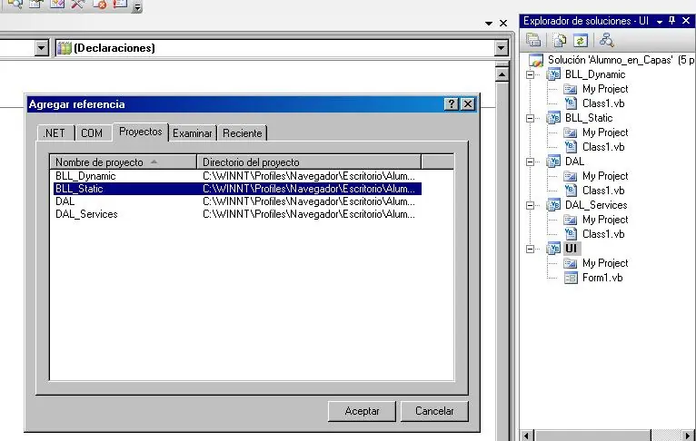696x441 pixels.
Task: Select Class1.vb file icon under BLL_Dynamic
Action: coord(571,103)
